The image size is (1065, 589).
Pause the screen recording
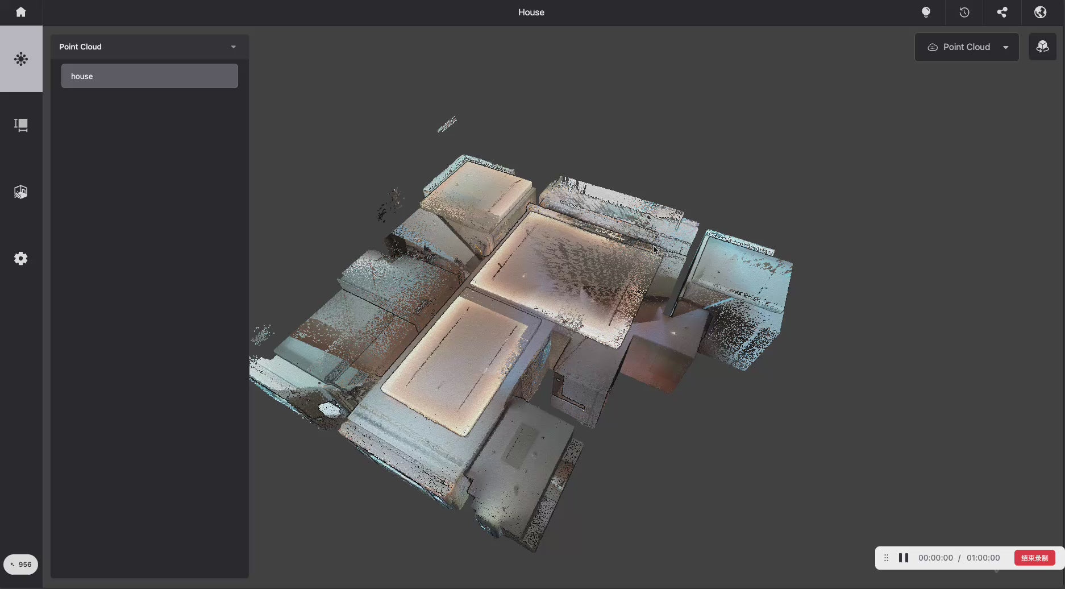click(904, 558)
